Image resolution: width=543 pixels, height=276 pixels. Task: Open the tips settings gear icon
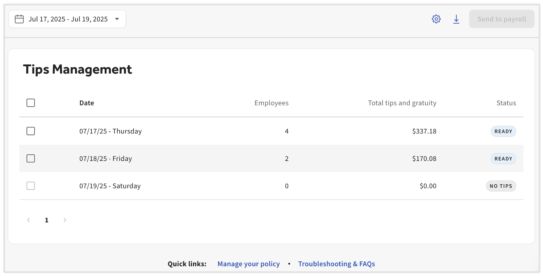(436, 19)
